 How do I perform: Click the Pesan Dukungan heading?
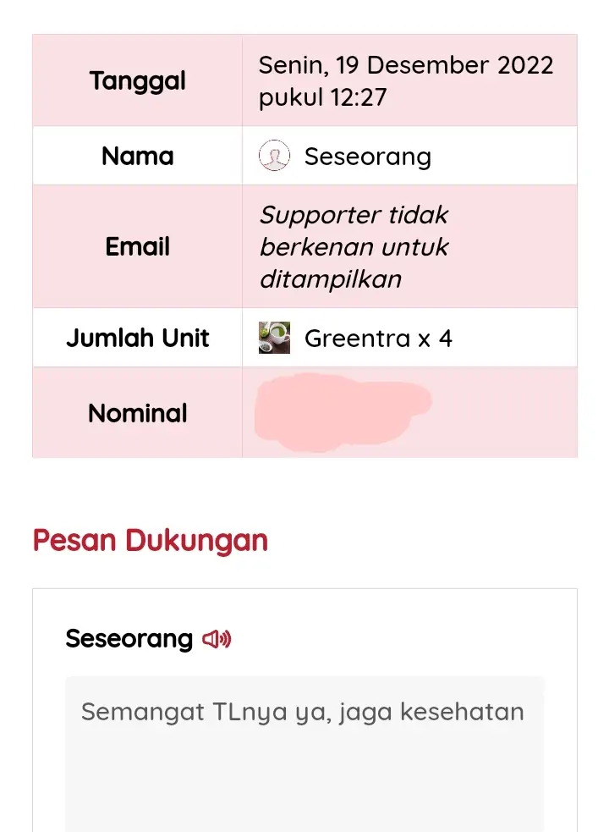[x=151, y=540]
